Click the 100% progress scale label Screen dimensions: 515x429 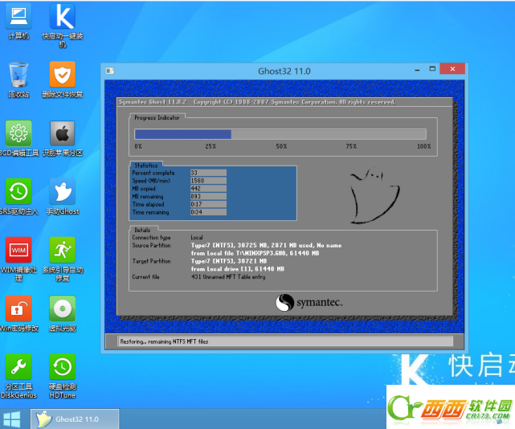click(423, 146)
